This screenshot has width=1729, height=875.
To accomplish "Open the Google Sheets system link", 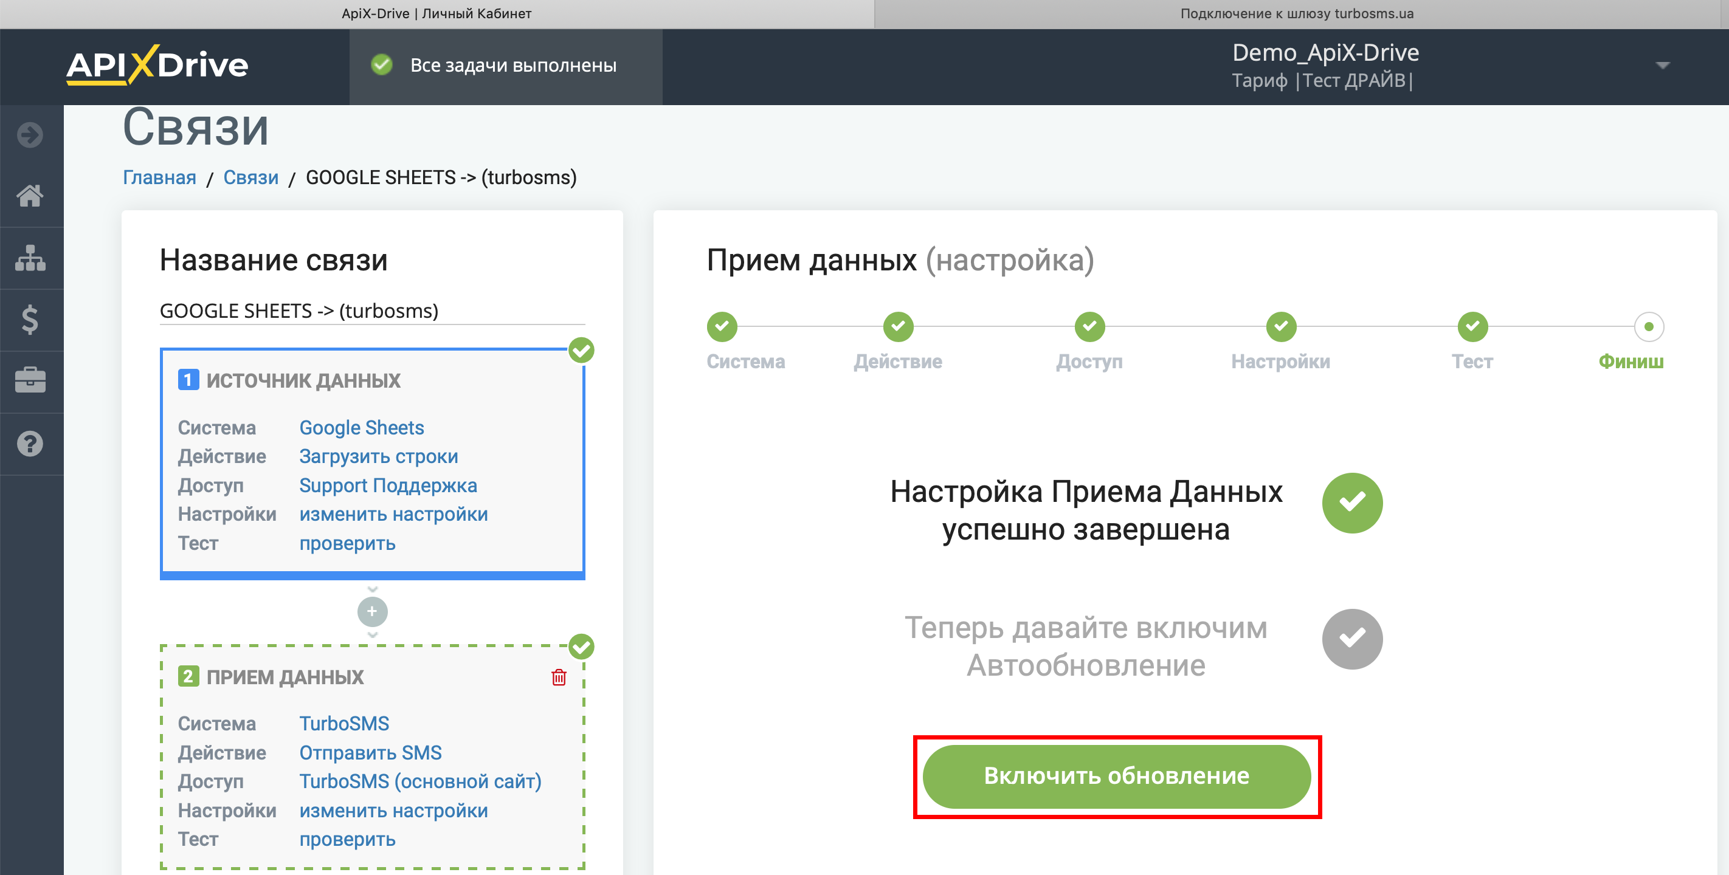I will tap(361, 427).
